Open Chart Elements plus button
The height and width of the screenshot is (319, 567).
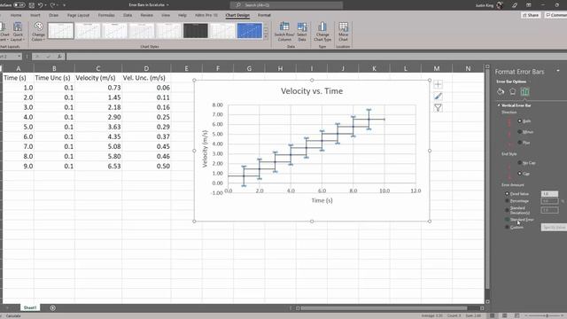[x=438, y=84]
